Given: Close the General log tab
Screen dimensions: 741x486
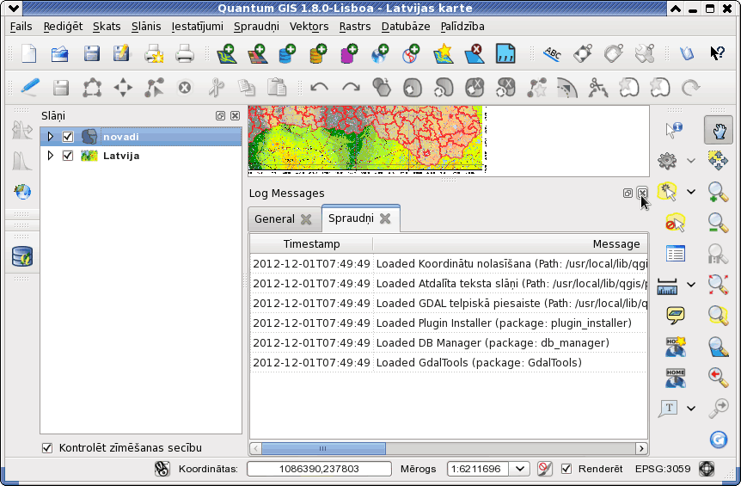Looking at the screenshot, I should [x=306, y=219].
